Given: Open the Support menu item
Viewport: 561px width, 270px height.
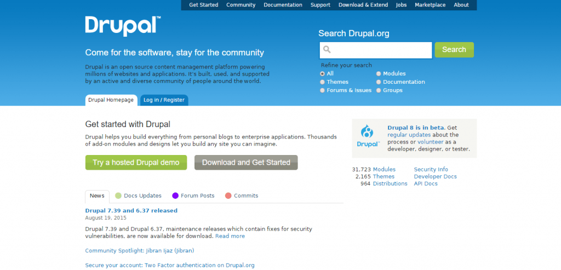Looking at the screenshot, I should pyautogui.click(x=320, y=5).
